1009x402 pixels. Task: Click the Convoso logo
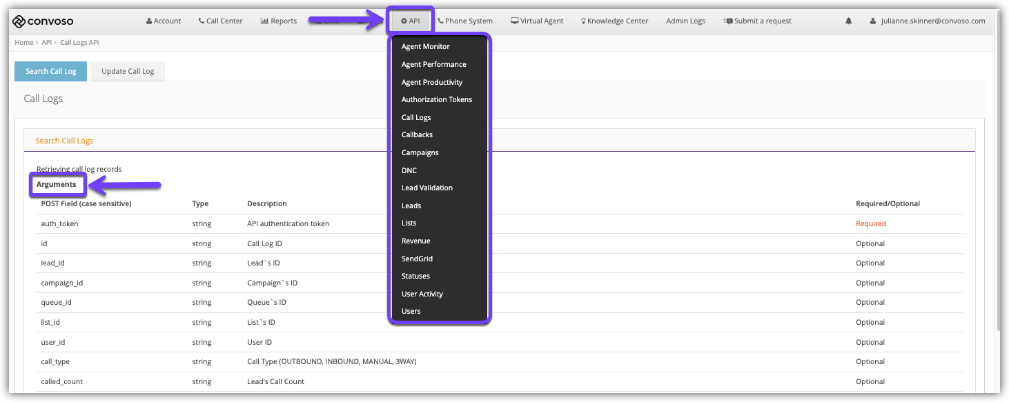tap(43, 21)
